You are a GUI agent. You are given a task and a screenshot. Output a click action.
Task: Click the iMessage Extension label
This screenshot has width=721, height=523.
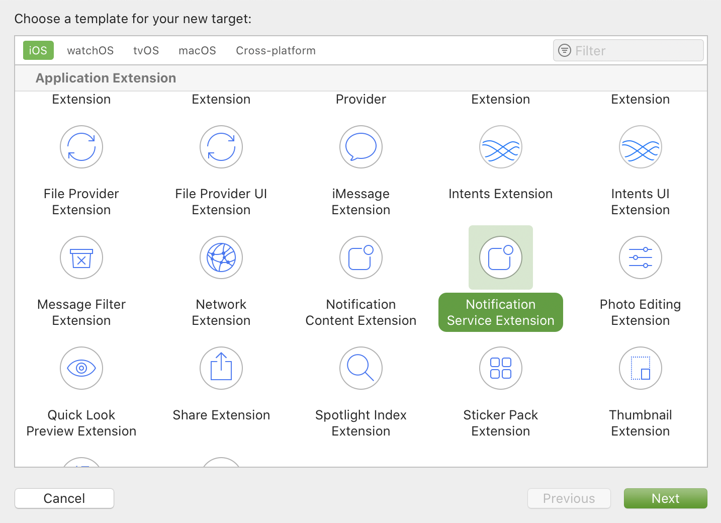[361, 202]
